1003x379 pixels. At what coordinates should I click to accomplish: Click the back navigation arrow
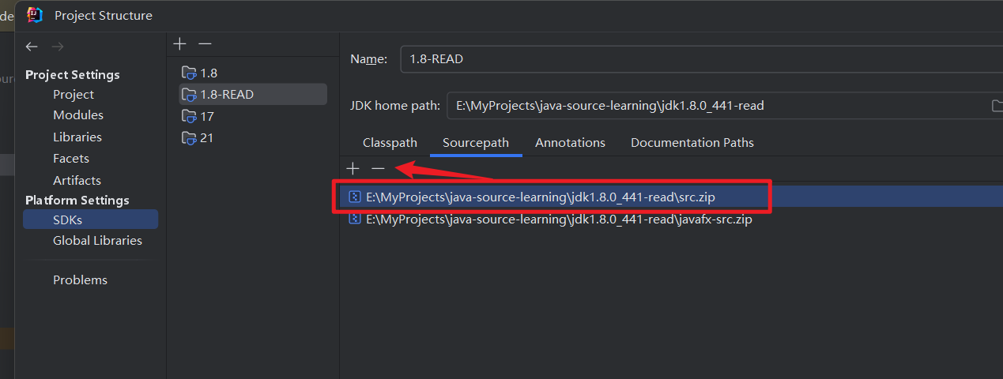32,47
